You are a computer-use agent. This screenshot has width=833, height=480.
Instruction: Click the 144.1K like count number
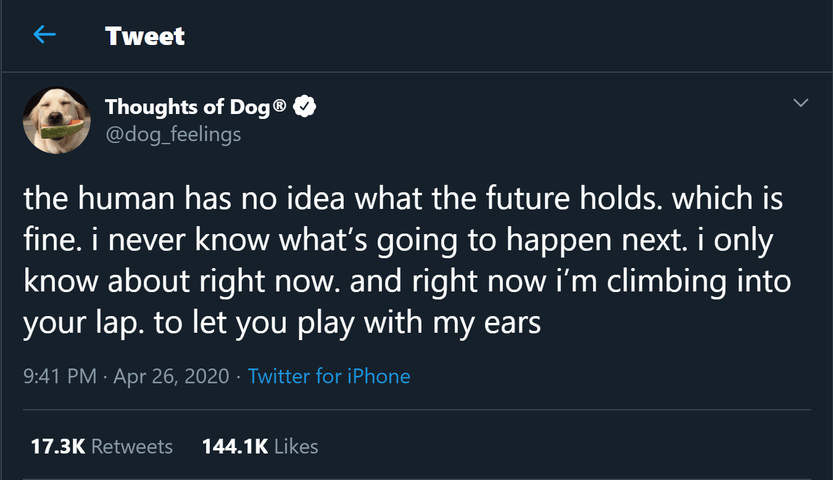click(x=234, y=446)
